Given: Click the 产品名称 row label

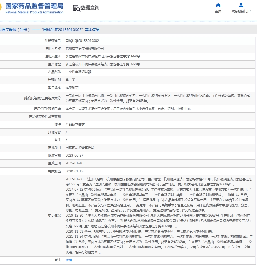Looking at the screenshot, I should pos(54,72).
